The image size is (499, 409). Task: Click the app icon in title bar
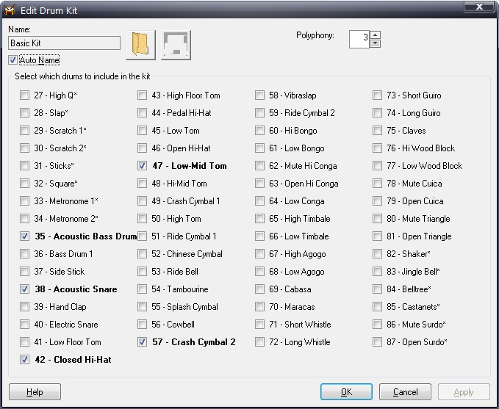[10, 8]
